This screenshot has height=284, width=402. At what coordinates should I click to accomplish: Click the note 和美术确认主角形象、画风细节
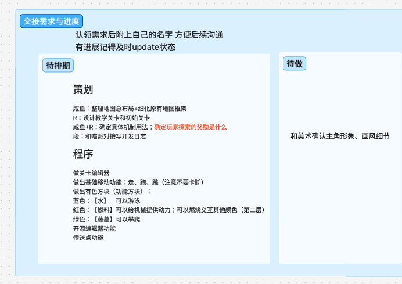tap(340, 136)
